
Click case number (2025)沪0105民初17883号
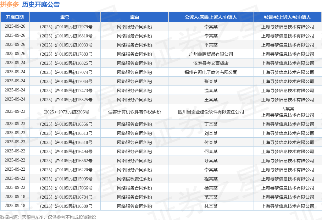click(x=65, y=54)
